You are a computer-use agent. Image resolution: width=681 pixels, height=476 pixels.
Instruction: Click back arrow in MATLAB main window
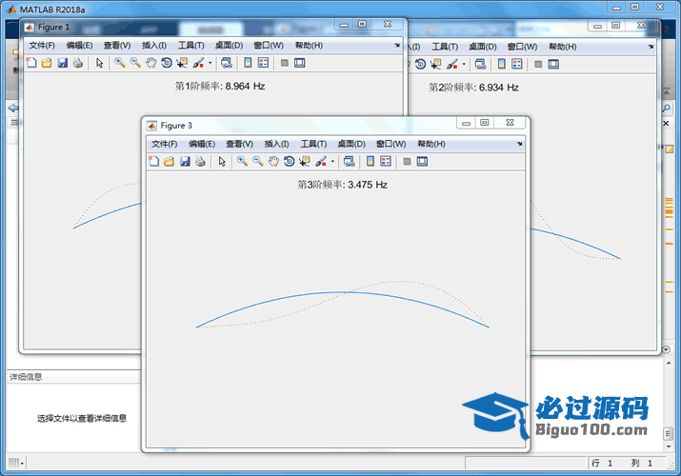coord(13,108)
